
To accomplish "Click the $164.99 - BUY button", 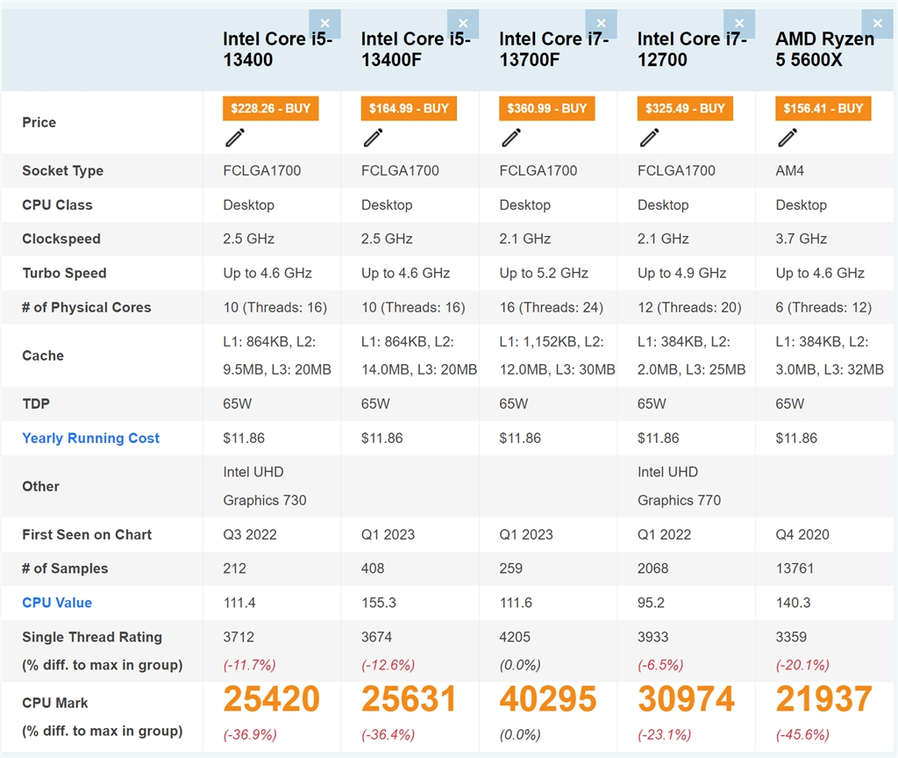I will click(409, 109).
